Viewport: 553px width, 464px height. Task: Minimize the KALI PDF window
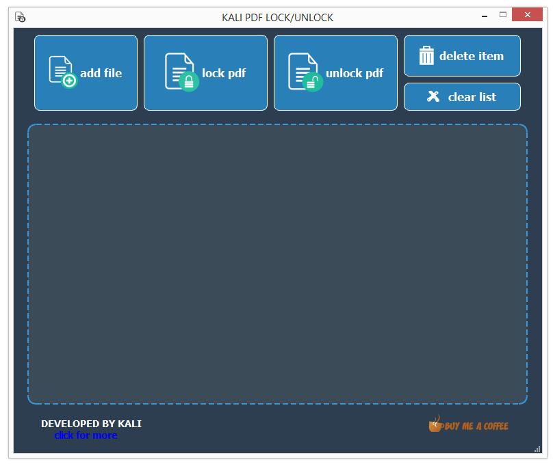coord(485,16)
